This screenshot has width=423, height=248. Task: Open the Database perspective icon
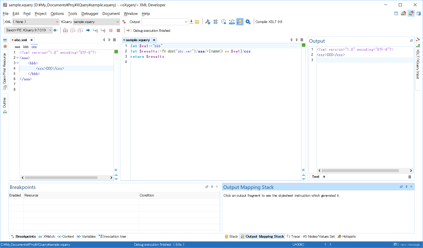tap(419, 14)
